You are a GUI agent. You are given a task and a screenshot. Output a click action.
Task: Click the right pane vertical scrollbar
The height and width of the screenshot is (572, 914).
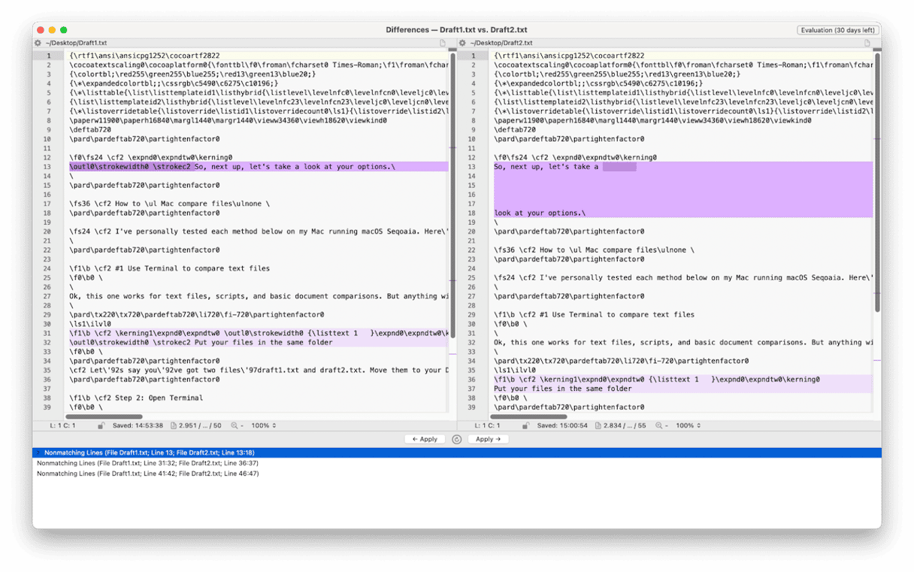click(x=877, y=180)
